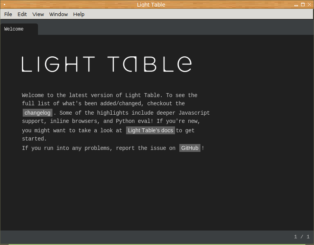This screenshot has height=245, width=314.
Task: Click the 1 / 1 status indicator
Action: tap(301, 237)
